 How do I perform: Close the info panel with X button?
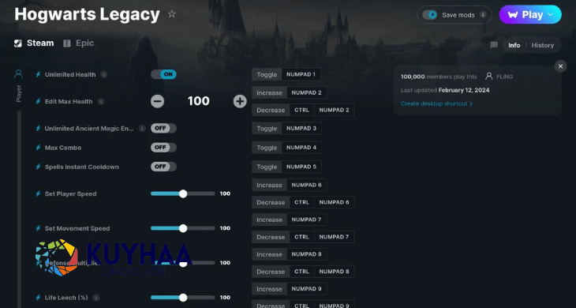point(560,66)
